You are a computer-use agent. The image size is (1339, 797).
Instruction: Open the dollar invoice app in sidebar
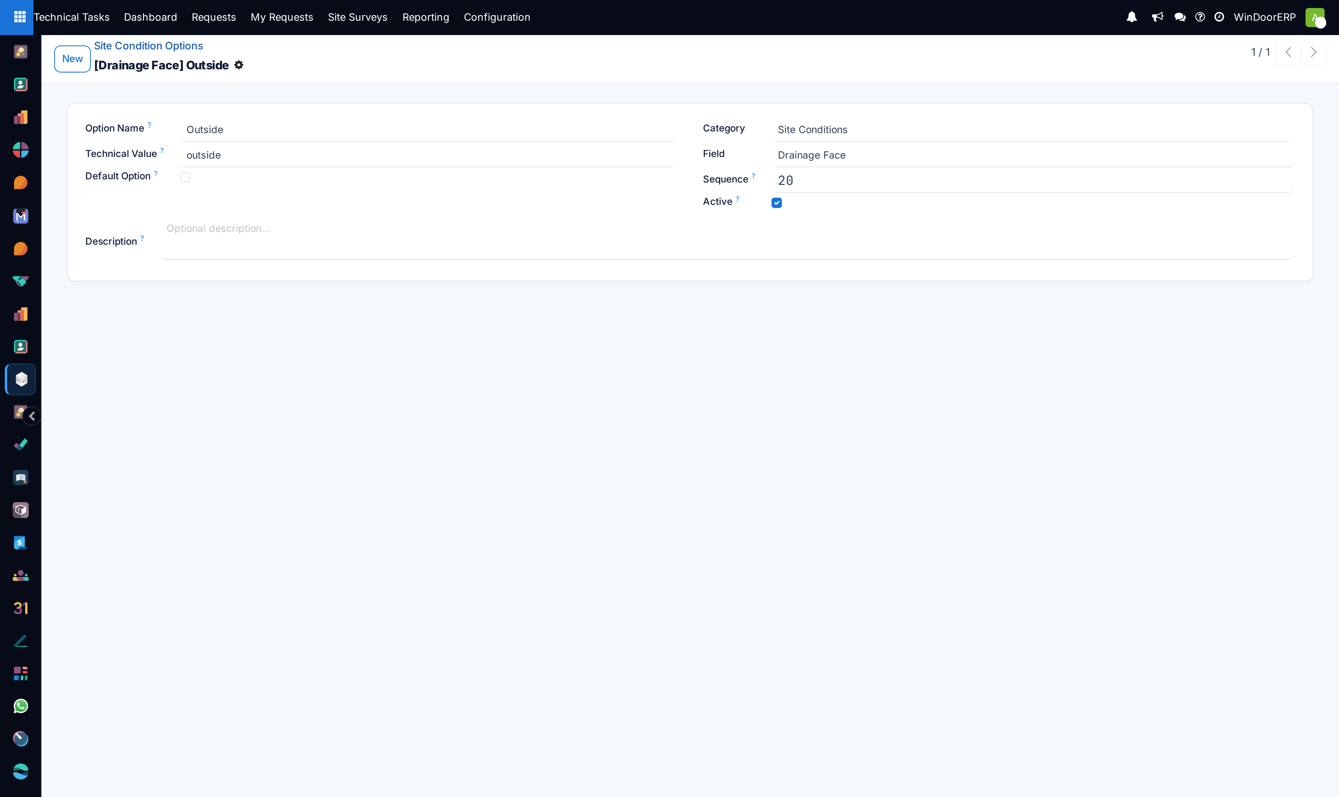20,543
